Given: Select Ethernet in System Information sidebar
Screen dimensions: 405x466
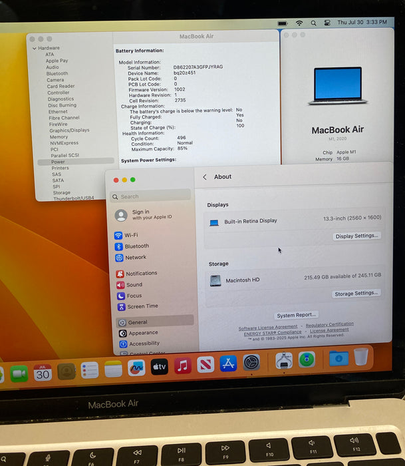Looking at the screenshot, I should (x=58, y=112).
